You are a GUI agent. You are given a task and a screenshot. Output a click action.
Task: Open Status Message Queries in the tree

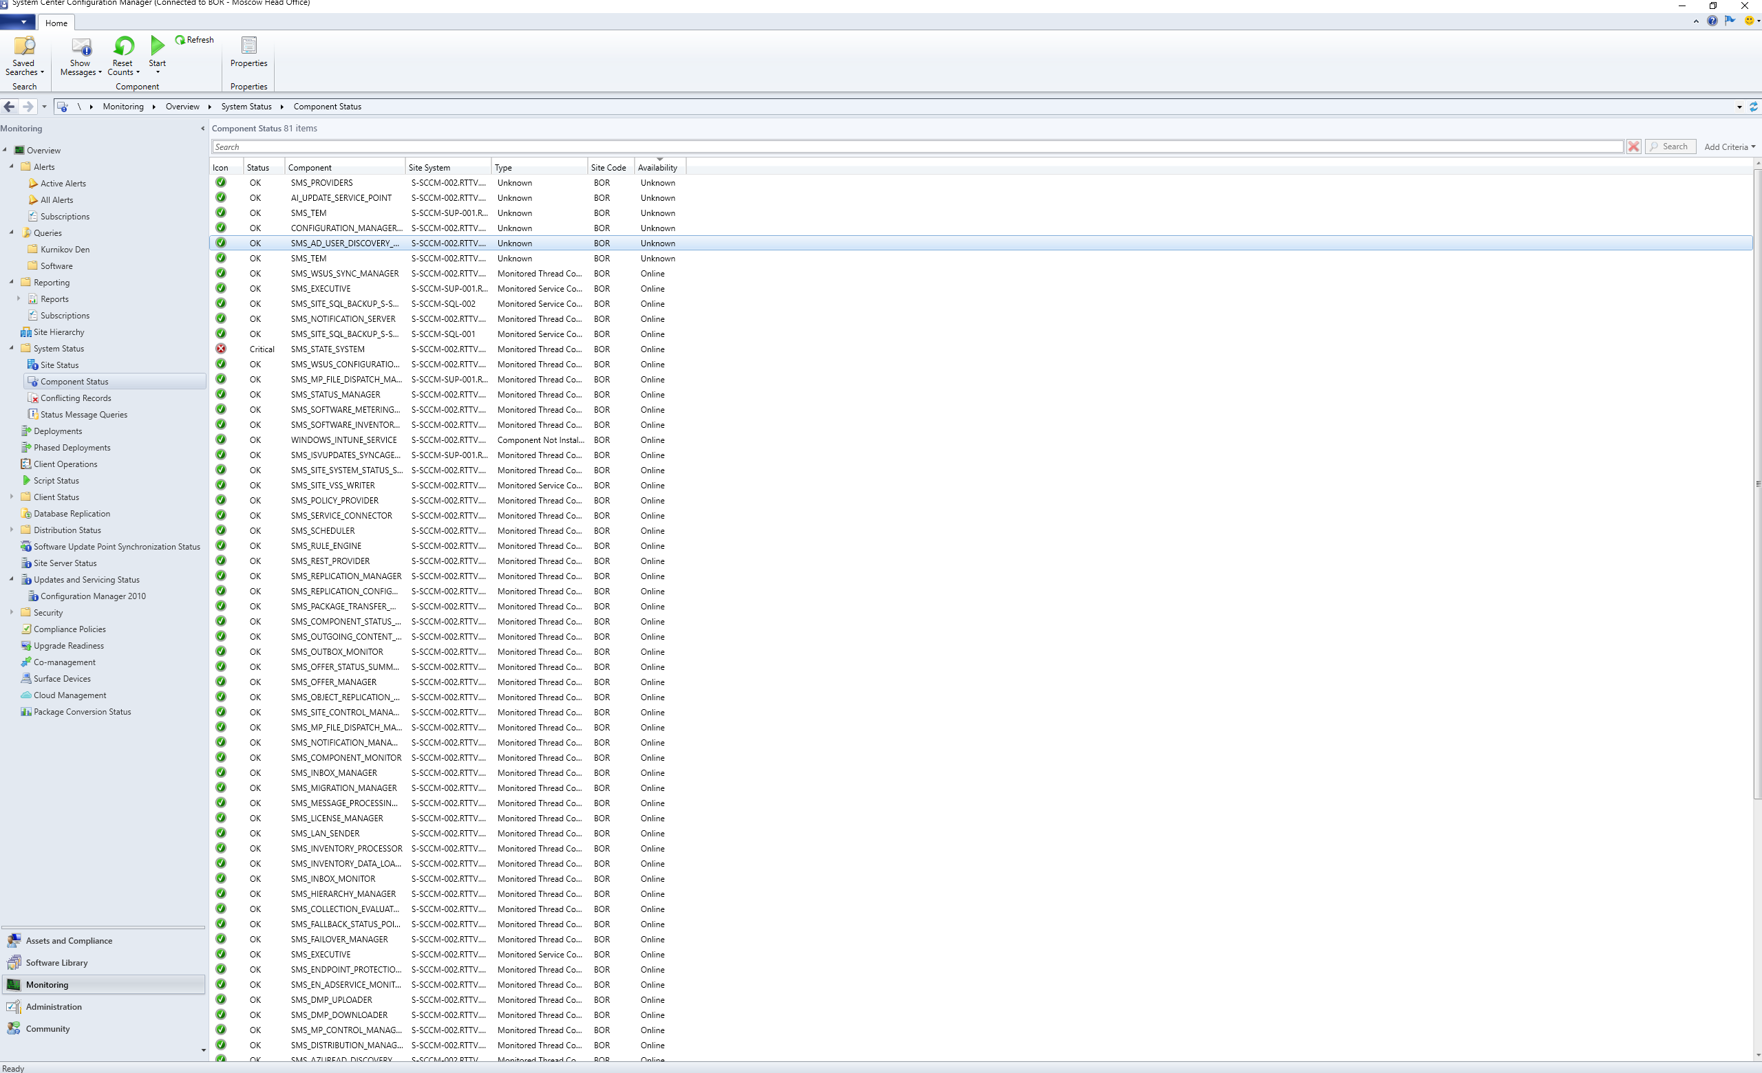point(84,414)
